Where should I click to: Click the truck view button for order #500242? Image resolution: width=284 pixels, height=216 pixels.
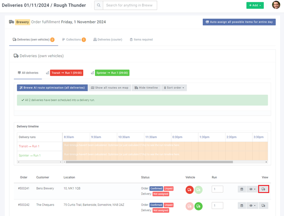(263, 205)
